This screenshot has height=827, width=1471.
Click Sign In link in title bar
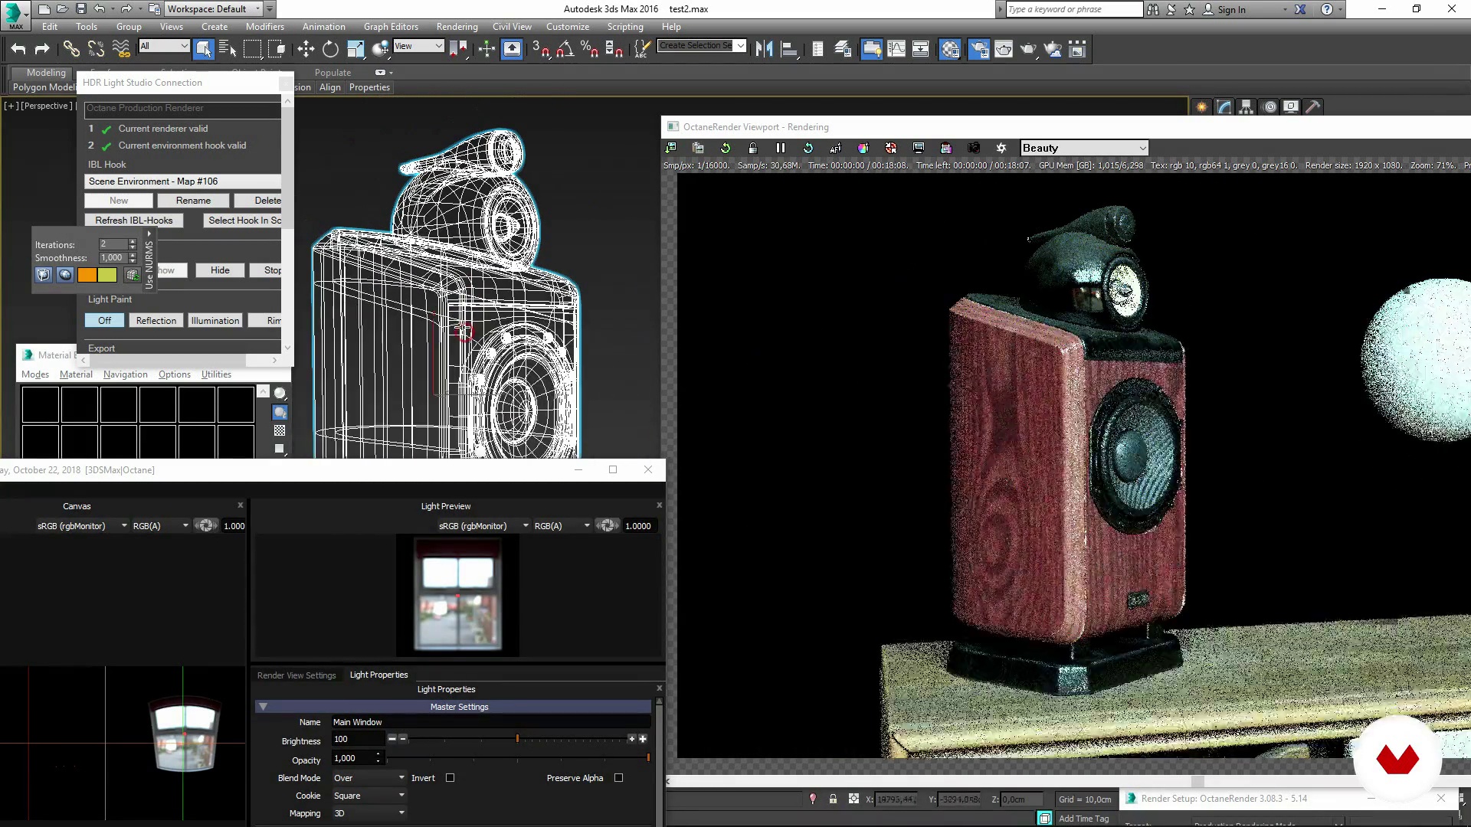1231,10
